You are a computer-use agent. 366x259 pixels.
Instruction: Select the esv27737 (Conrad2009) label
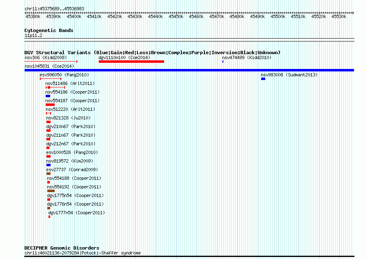72,170
